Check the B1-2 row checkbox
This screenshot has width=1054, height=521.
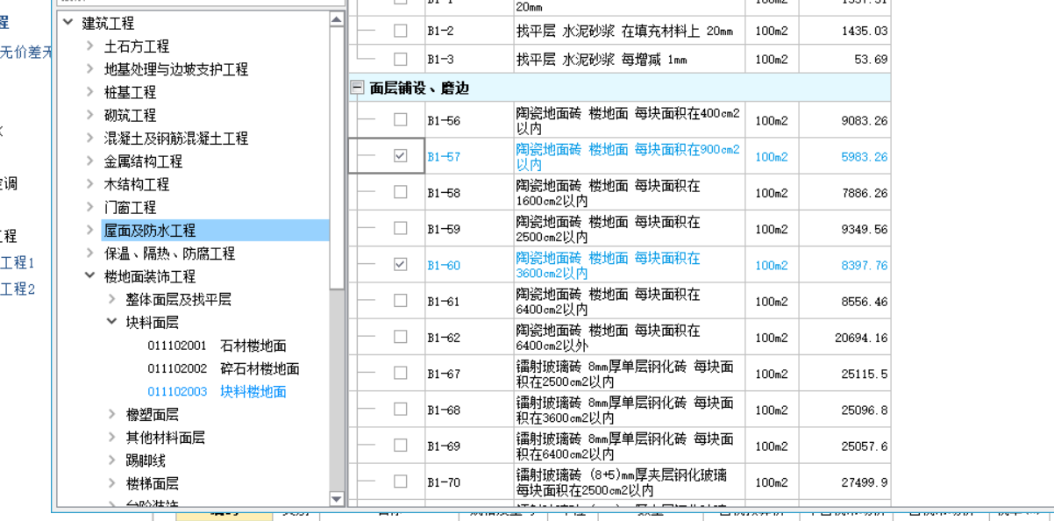point(400,31)
